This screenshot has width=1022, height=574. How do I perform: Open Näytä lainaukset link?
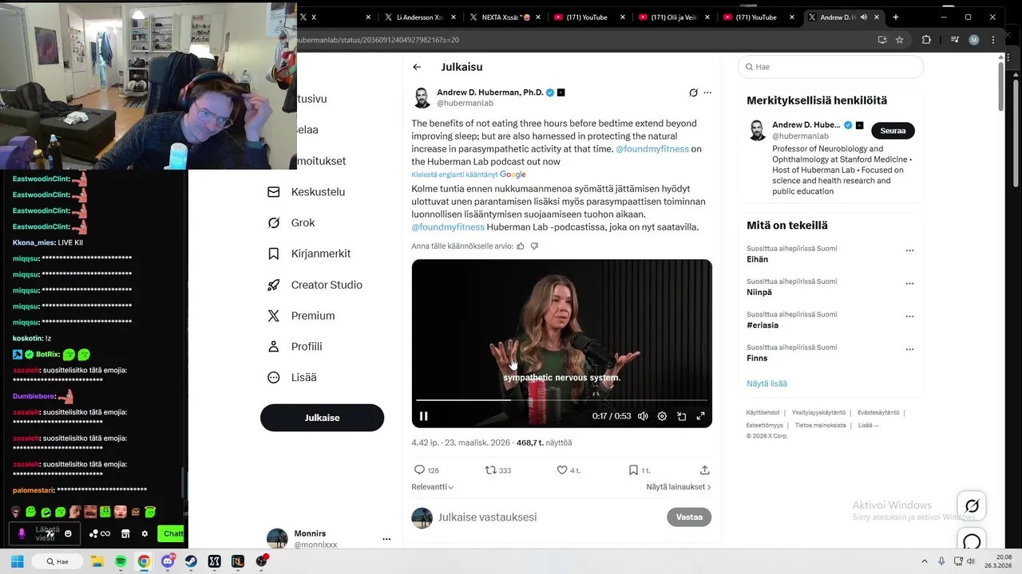pyautogui.click(x=679, y=487)
